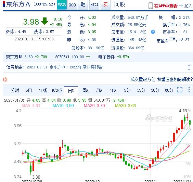This screenshot has height=182, width=193.
Task: Click the current price 3.98
Action: (x=31, y=22)
